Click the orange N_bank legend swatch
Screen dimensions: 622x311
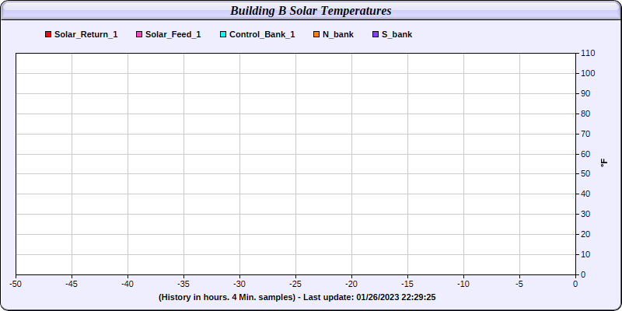coord(316,34)
